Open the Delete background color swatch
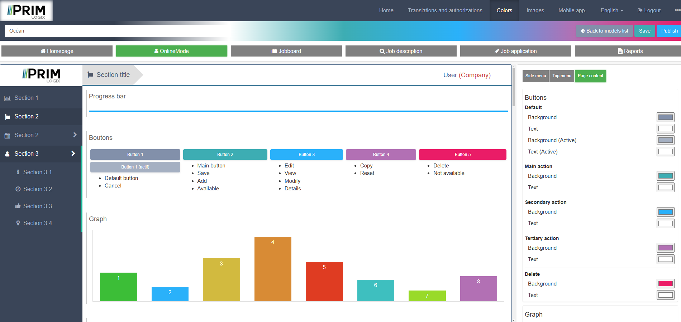The image size is (681, 322). tap(665, 284)
